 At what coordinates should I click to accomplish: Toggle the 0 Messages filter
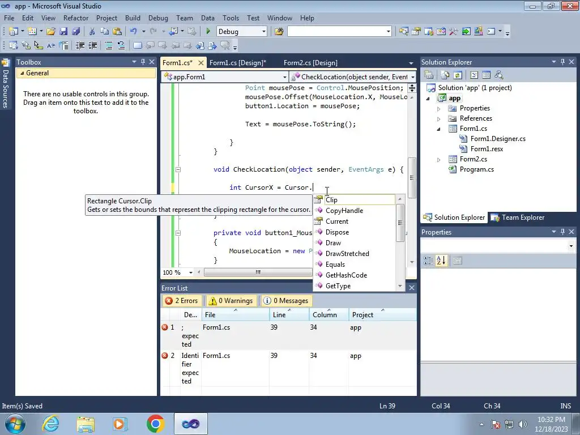[x=285, y=301]
